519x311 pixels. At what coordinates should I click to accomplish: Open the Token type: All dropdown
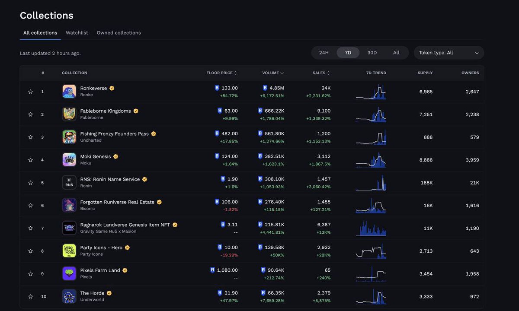pos(449,53)
